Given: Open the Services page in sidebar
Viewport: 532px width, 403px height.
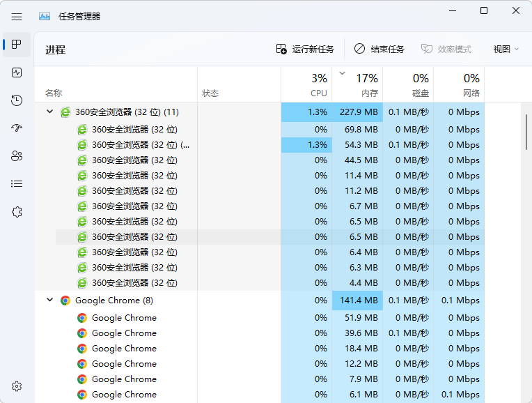Looking at the screenshot, I should 17,212.
